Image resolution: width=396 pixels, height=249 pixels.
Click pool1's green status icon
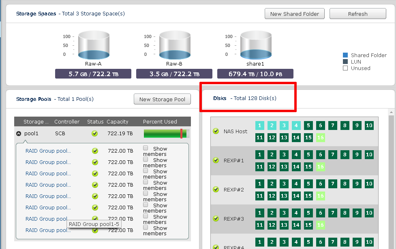(x=94, y=133)
